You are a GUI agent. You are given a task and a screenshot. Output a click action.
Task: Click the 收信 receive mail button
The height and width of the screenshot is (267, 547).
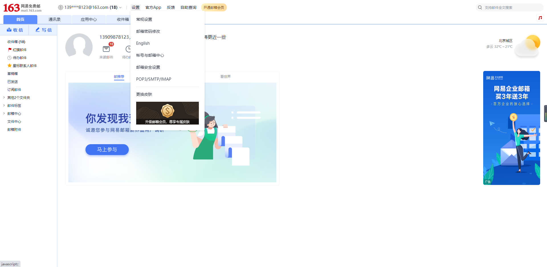click(x=15, y=30)
